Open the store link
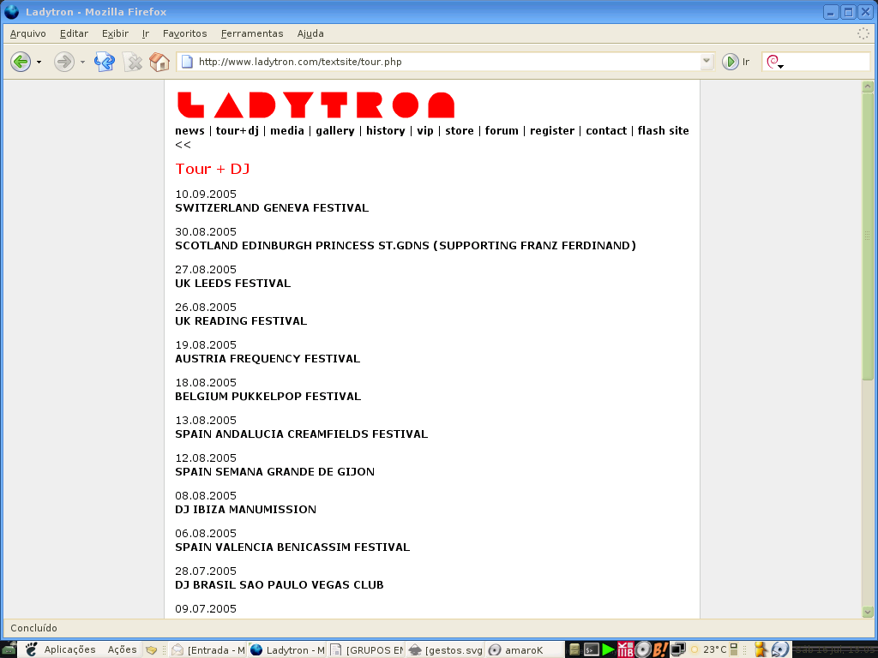Image resolution: width=878 pixels, height=658 pixels. point(460,130)
